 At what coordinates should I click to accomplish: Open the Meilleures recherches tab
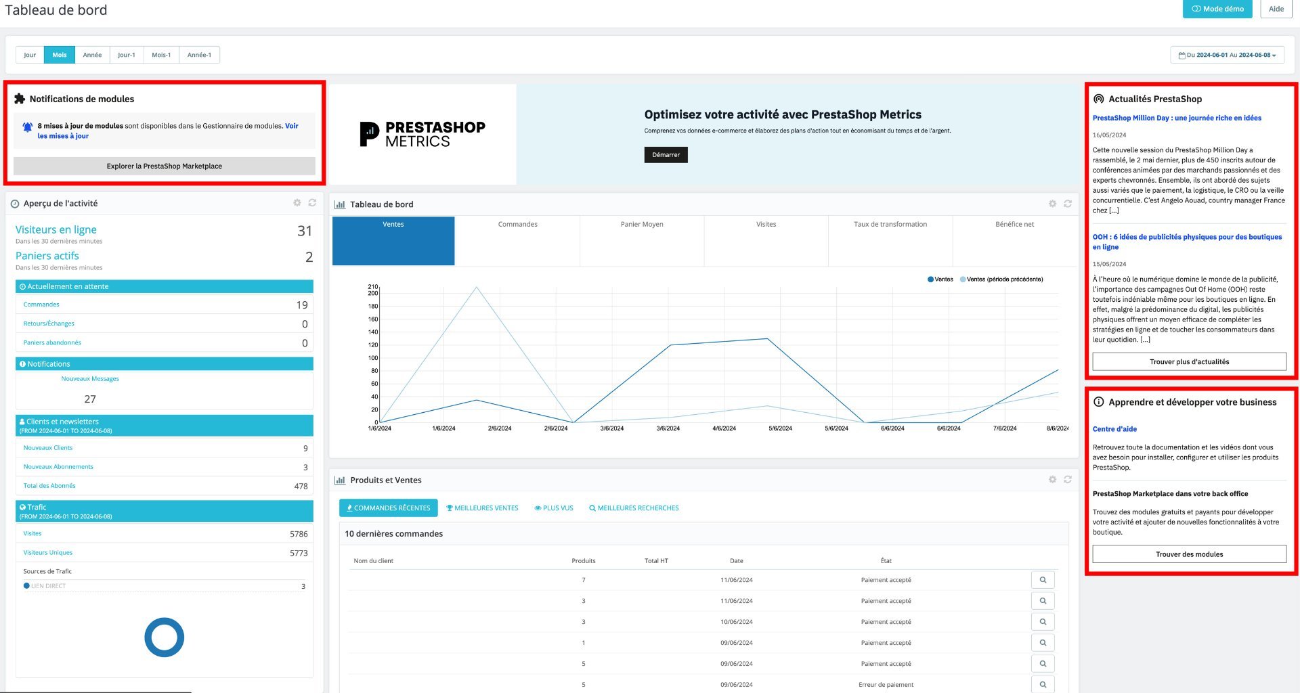[634, 508]
